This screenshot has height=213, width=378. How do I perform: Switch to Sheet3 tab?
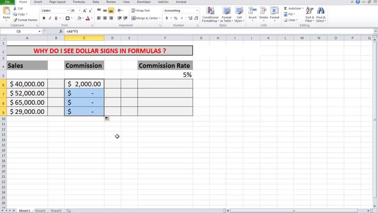tap(56, 211)
